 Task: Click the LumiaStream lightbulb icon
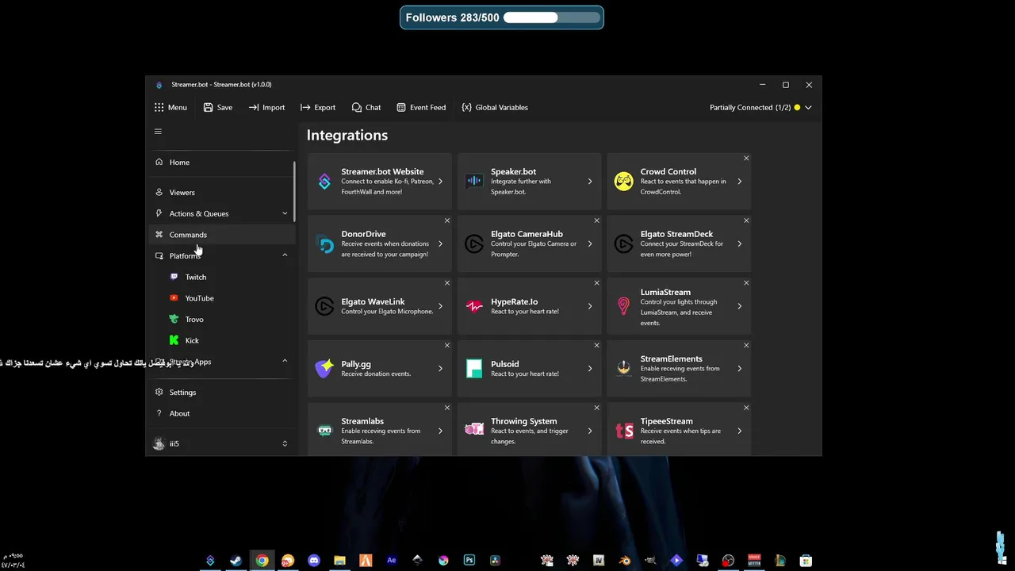click(624, 306)
